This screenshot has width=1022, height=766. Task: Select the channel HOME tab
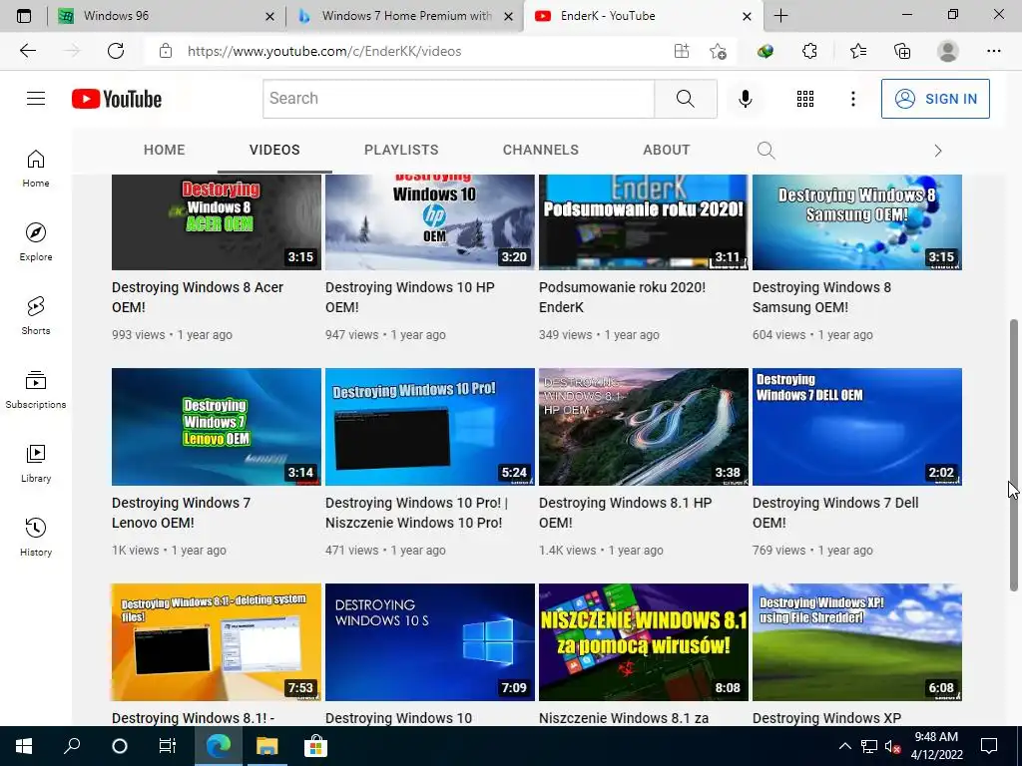click(165, 150)
